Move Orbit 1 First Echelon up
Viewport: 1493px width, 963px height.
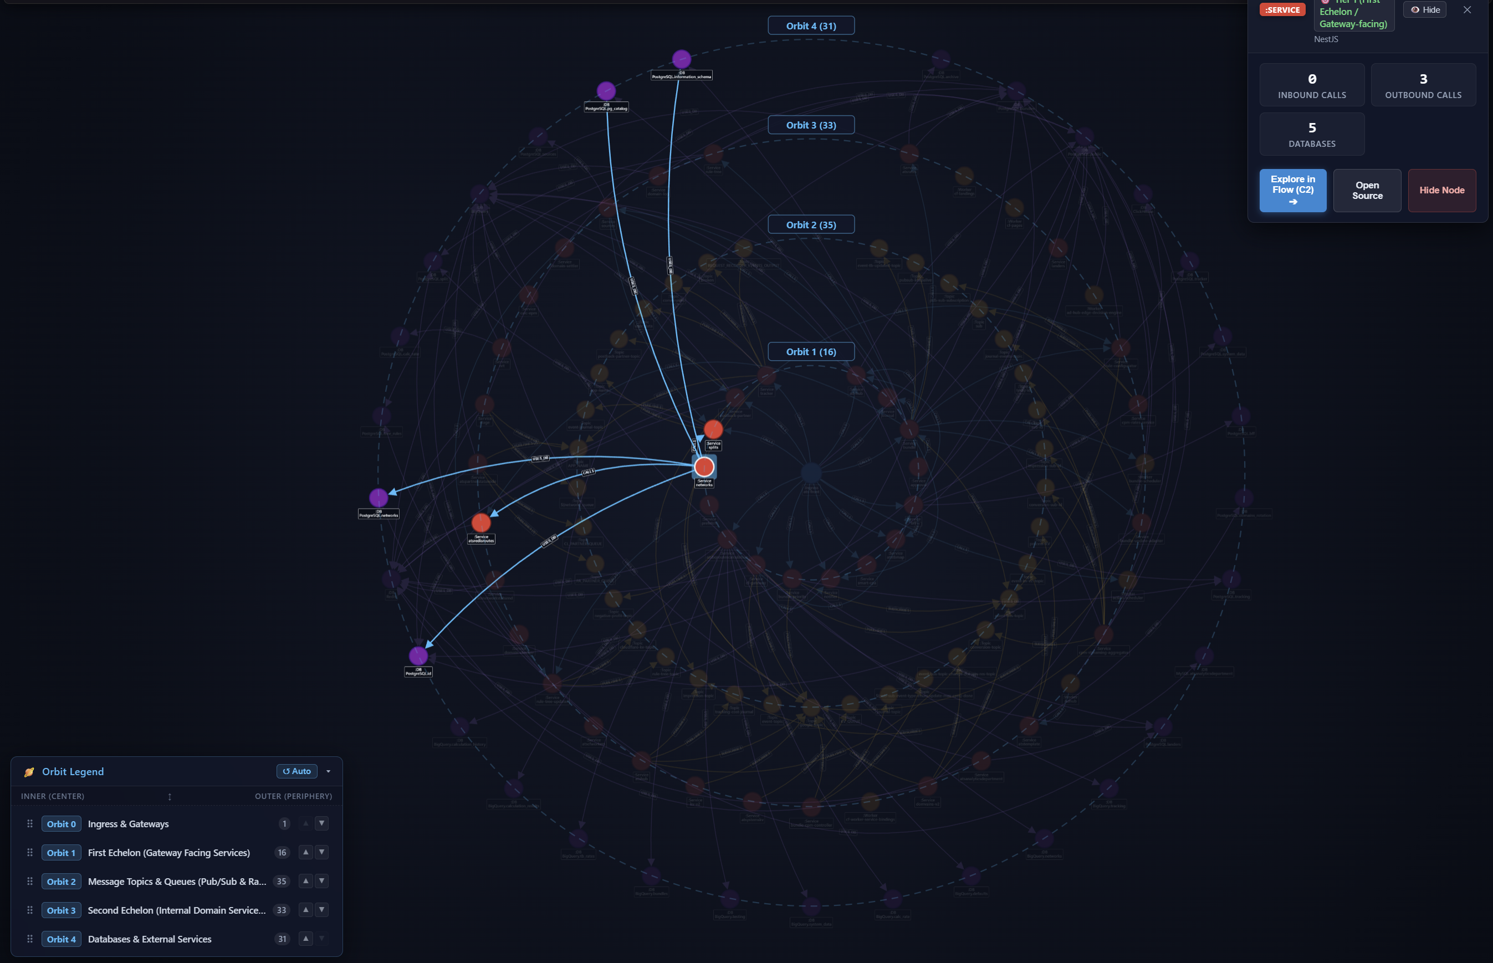305,852
